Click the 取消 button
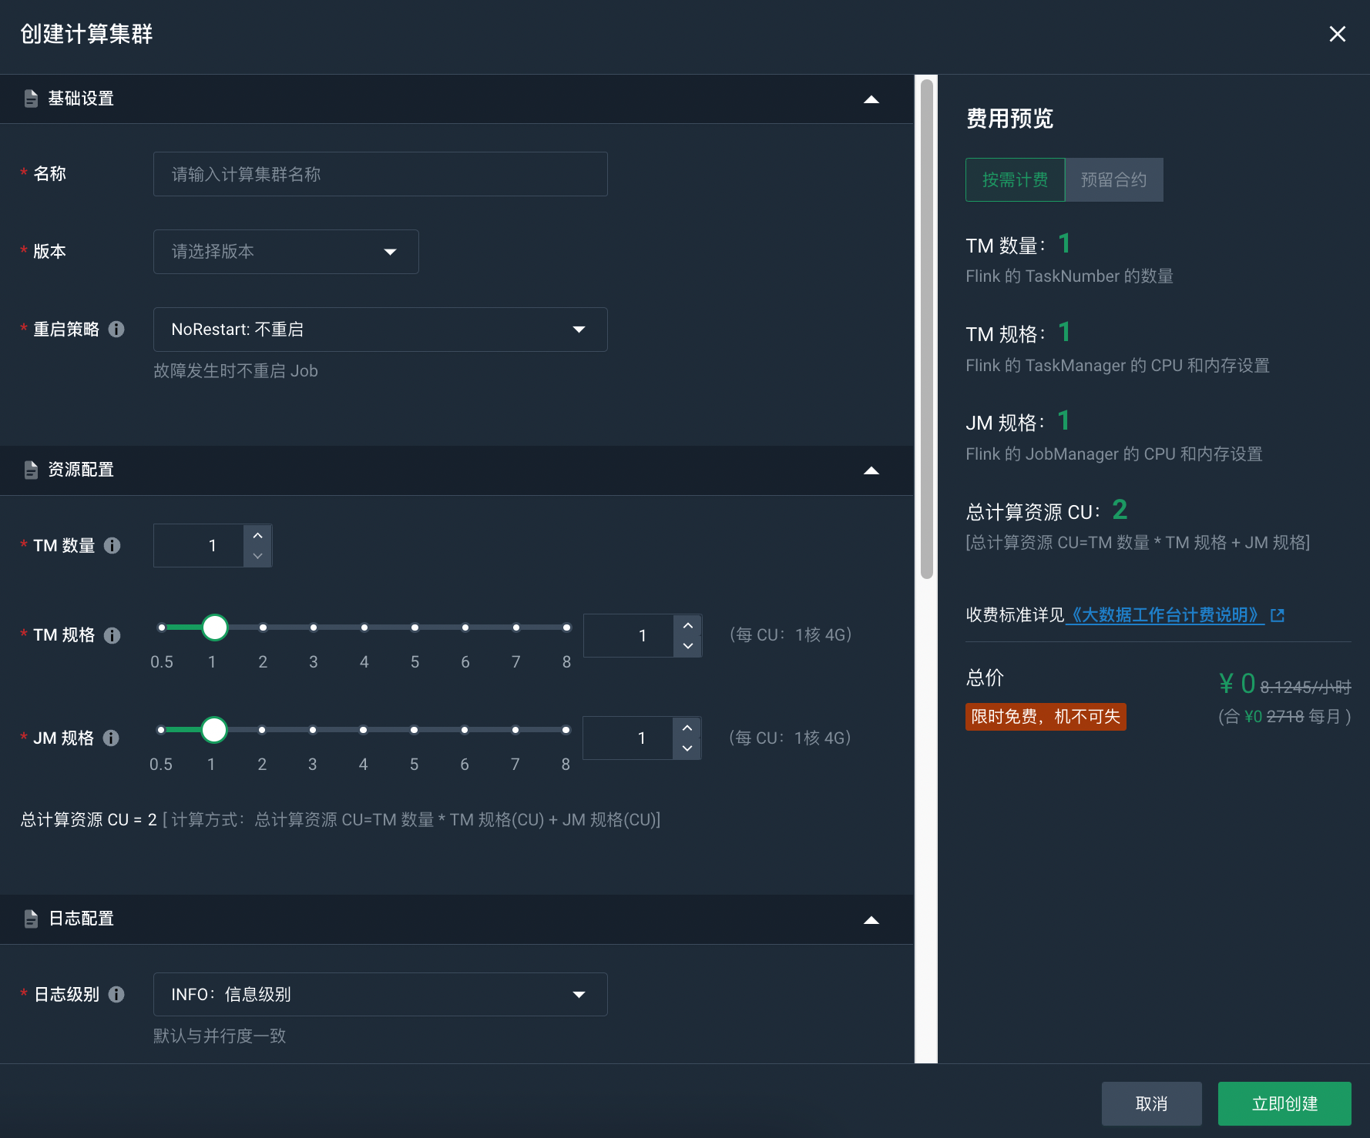 pos(1151,1104)
